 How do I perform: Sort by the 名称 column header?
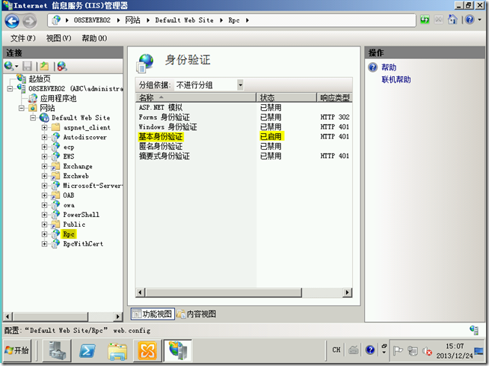pos(196,97)
